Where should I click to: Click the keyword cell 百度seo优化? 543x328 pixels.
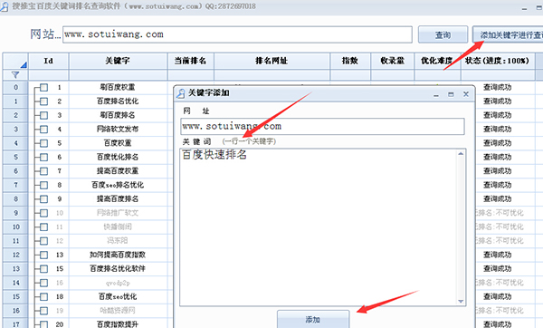click(x=118, y=297)
